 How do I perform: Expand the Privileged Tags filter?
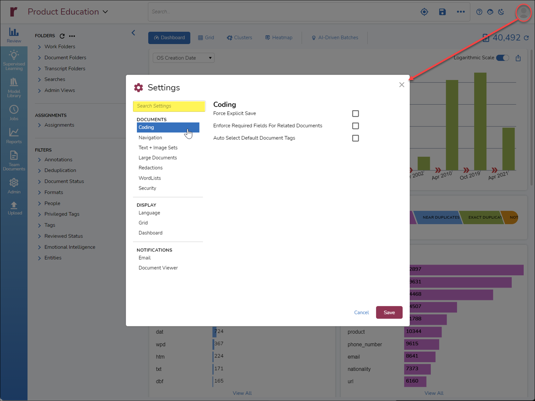pyautogui.click(x=39, y=215)
